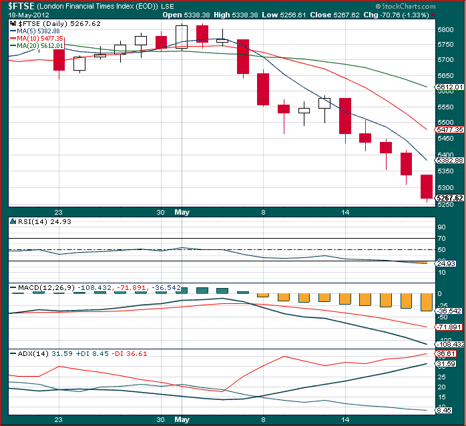Click the May label under the price chart
466x426 pixels.
(x=182, y=212)
